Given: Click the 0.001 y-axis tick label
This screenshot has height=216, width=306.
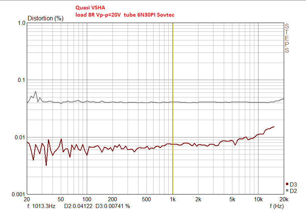Looking at the screenshot, I should point(18,194).
